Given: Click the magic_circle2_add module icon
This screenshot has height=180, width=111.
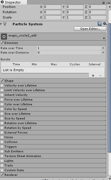Looking at the screenshot, I should pyautogui.click(x=4, y=37).
